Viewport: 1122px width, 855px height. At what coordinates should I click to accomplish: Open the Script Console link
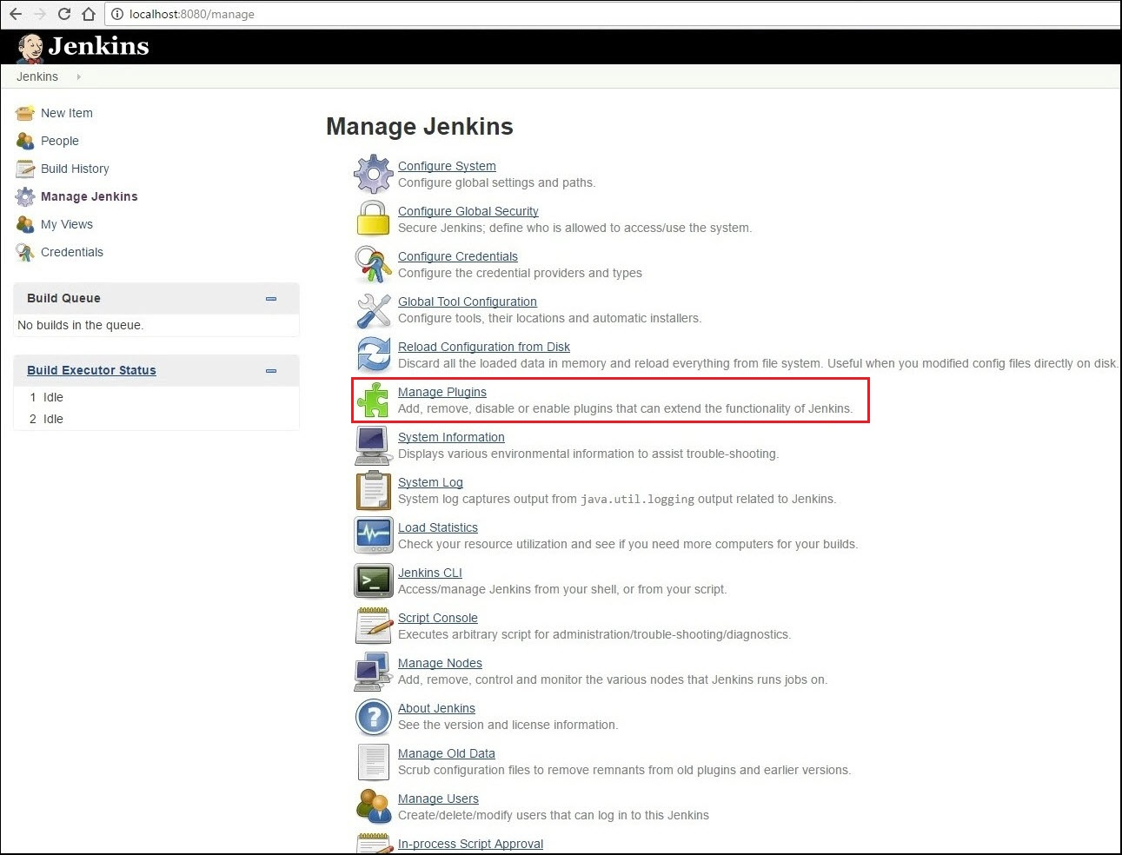coord(438,618)
